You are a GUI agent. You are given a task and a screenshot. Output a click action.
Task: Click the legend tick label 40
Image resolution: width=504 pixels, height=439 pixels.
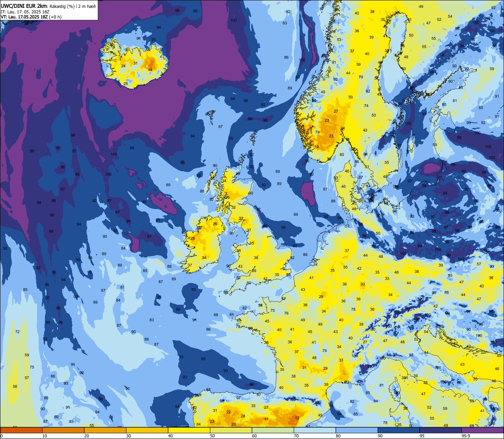tap(170, 436)
